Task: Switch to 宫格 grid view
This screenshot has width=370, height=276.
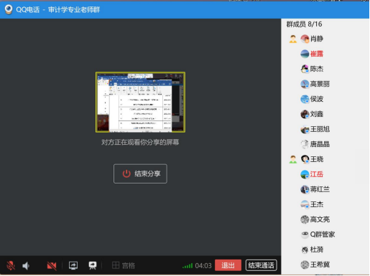Action: 124,265
